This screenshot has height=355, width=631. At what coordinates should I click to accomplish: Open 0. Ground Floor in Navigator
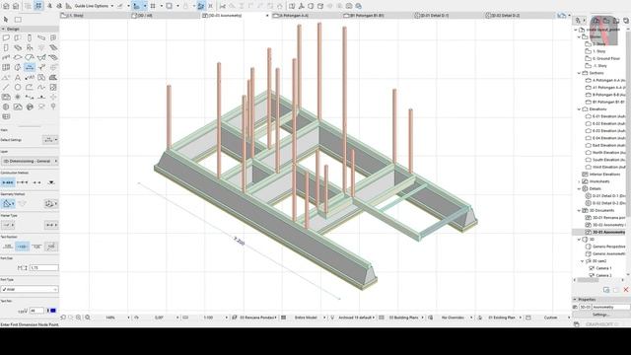point(605,59)
